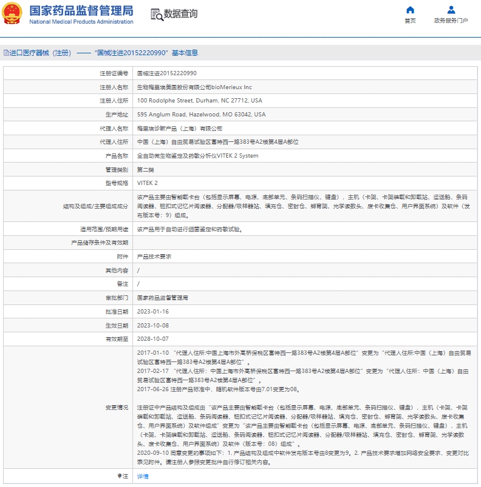Open the 数据查询 search icon
481x487 pixels.
[x=157, y=15]
